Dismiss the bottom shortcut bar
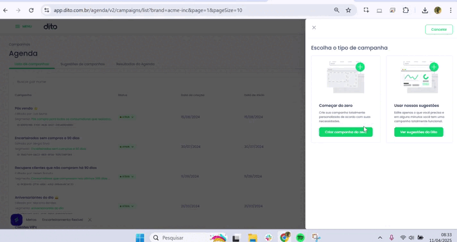457x242 pixels. point(90,220)
